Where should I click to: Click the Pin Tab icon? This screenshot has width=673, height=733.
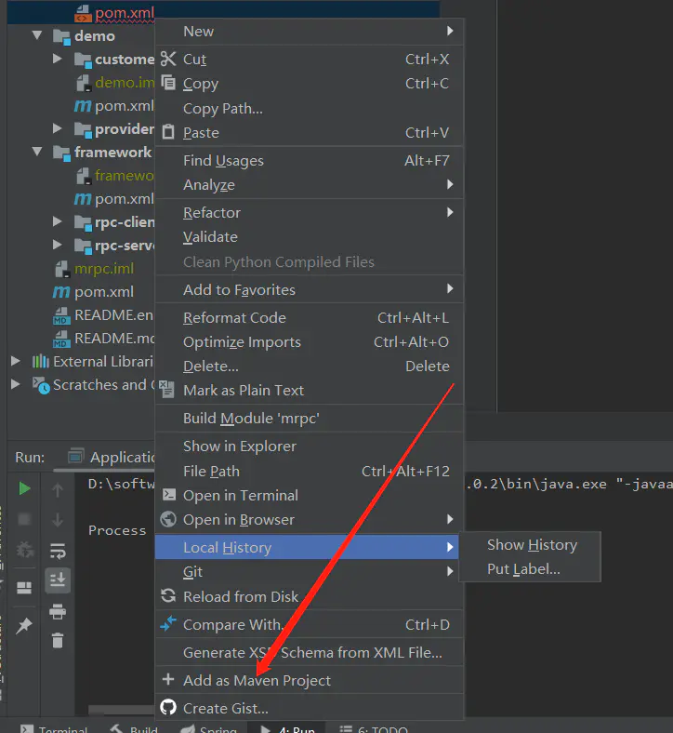(x=24, y=625)
